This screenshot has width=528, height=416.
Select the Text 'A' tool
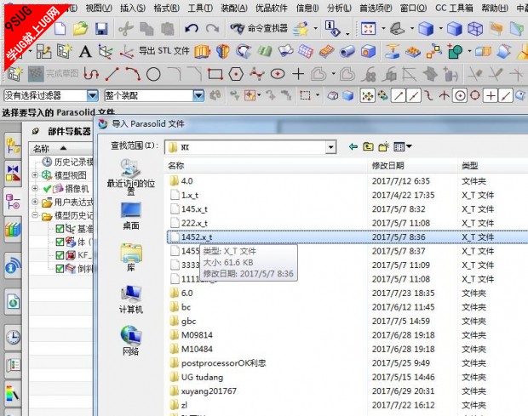pos(85,51)
